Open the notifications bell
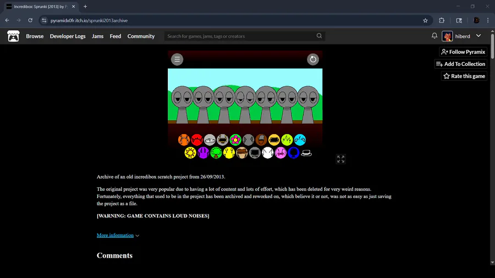Screen dimensions: 495x278 click(x=435, y=36)
